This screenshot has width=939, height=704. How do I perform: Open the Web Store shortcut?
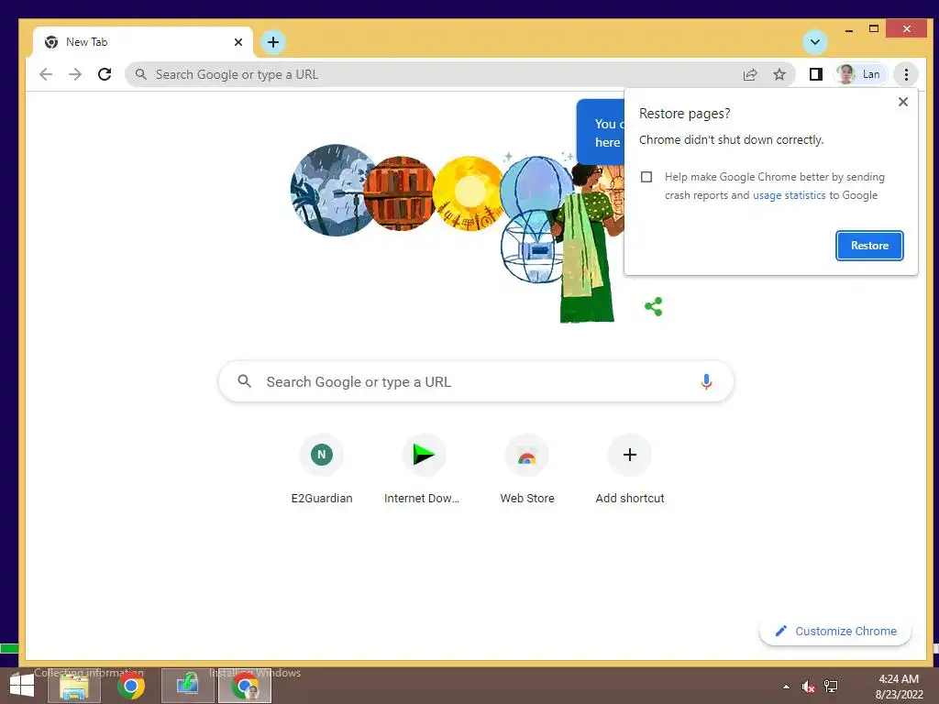527,469
